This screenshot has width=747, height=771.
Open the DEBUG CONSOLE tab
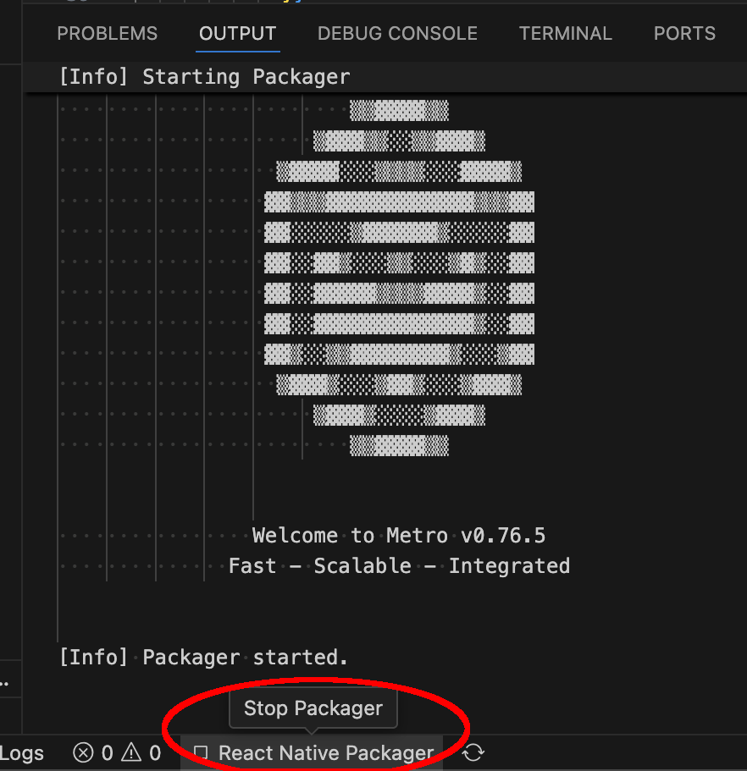pos(397,34)
